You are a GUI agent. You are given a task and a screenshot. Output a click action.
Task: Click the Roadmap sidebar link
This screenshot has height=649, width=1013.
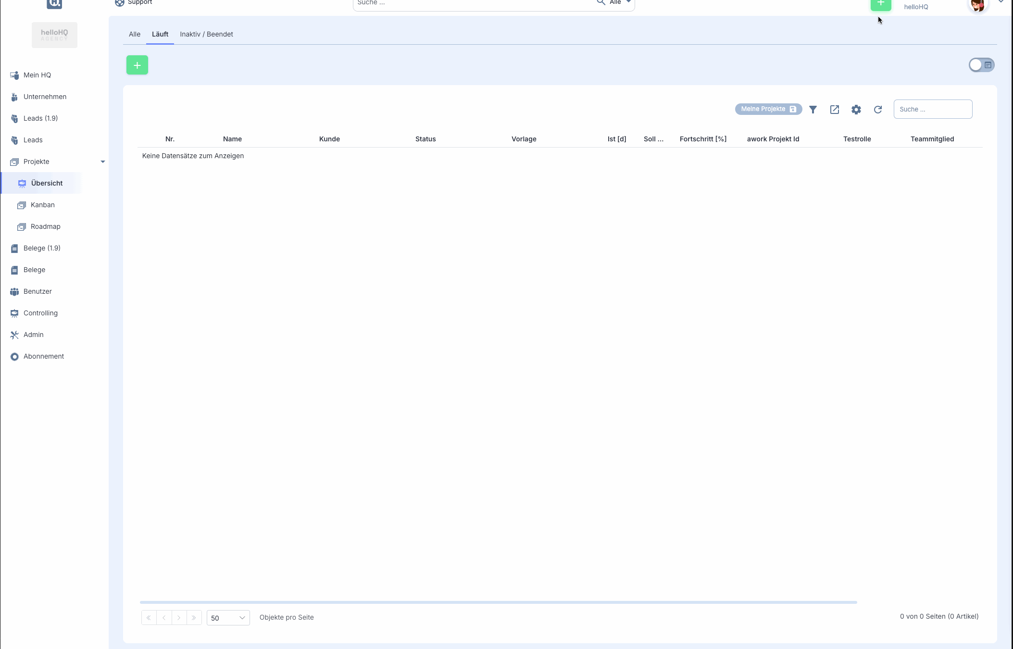coord(46,227)
